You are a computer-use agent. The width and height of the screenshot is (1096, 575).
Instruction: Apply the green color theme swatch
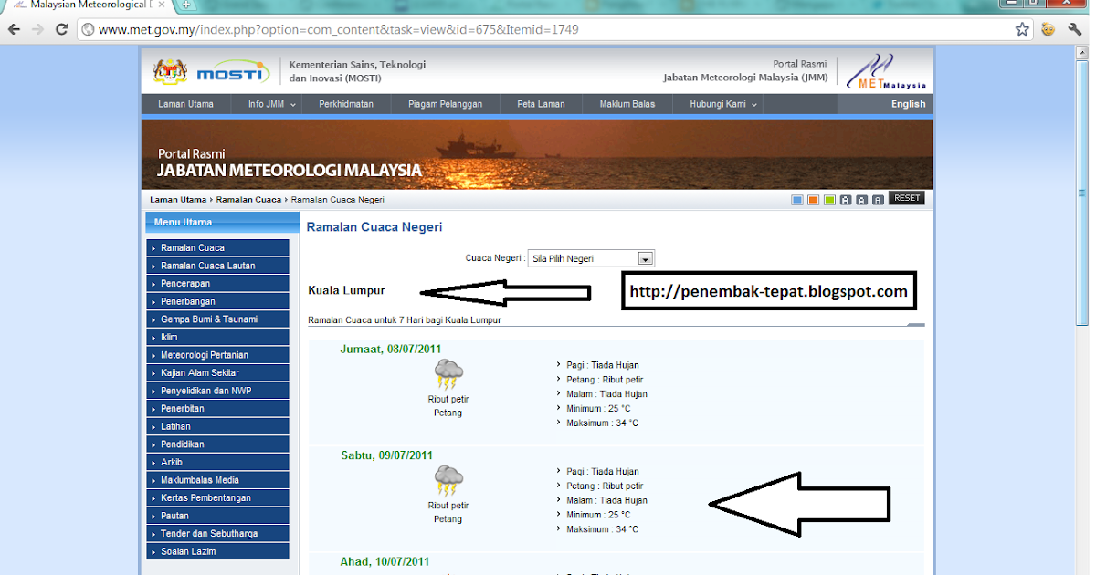click(829, 200)
